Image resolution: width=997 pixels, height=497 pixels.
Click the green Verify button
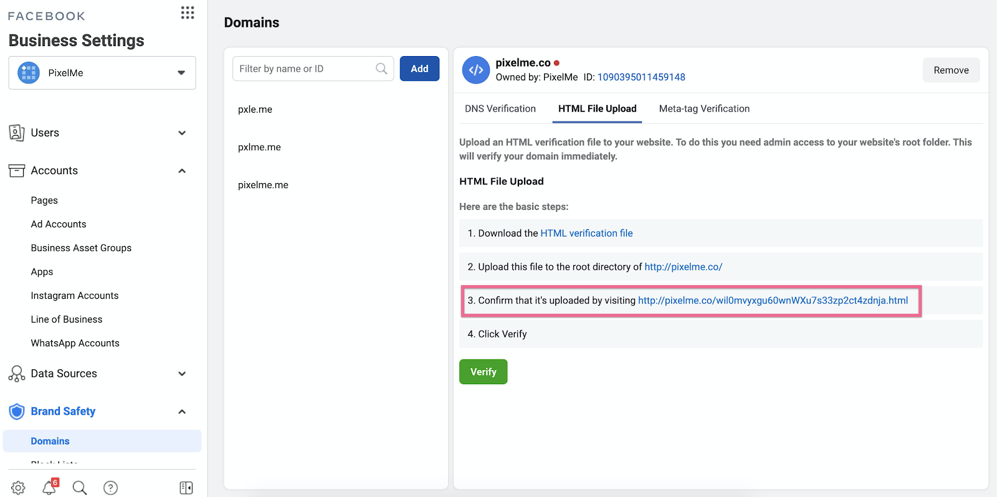(483, 372)
